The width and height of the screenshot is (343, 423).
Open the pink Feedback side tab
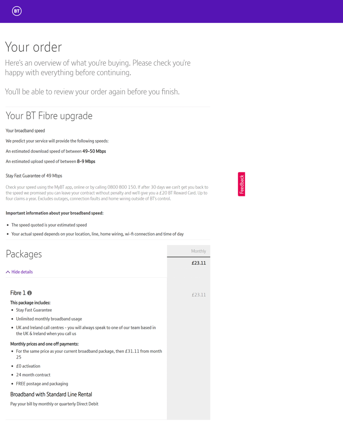click(241, 184)
